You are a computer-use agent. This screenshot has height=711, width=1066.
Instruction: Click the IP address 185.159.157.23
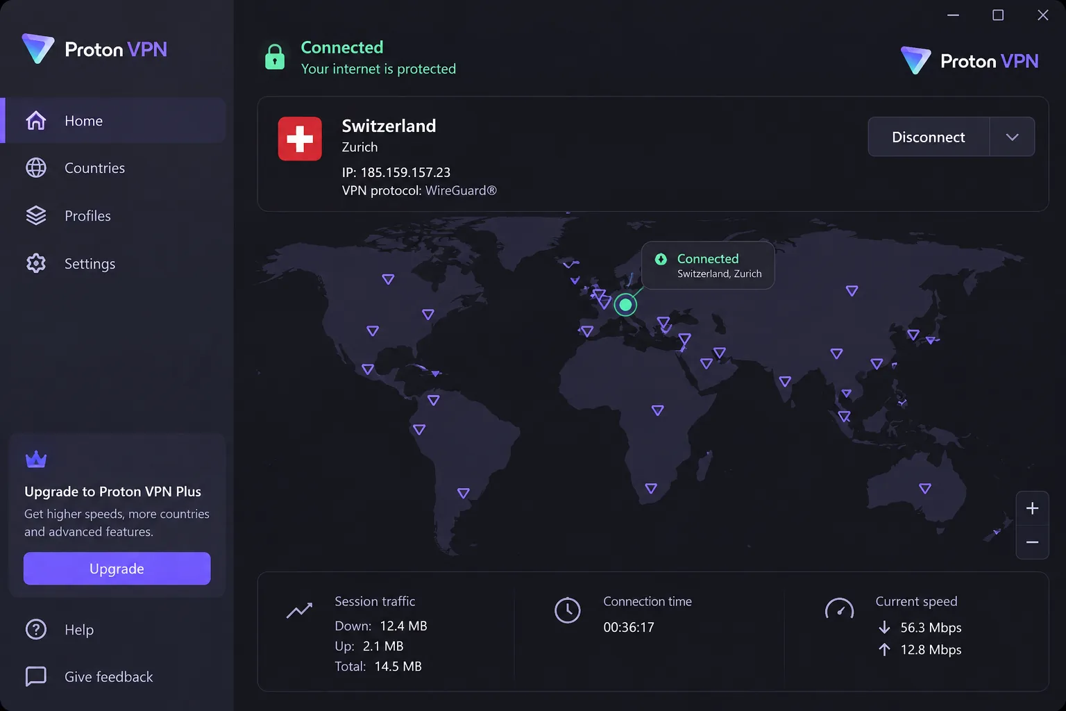(405, 172)
